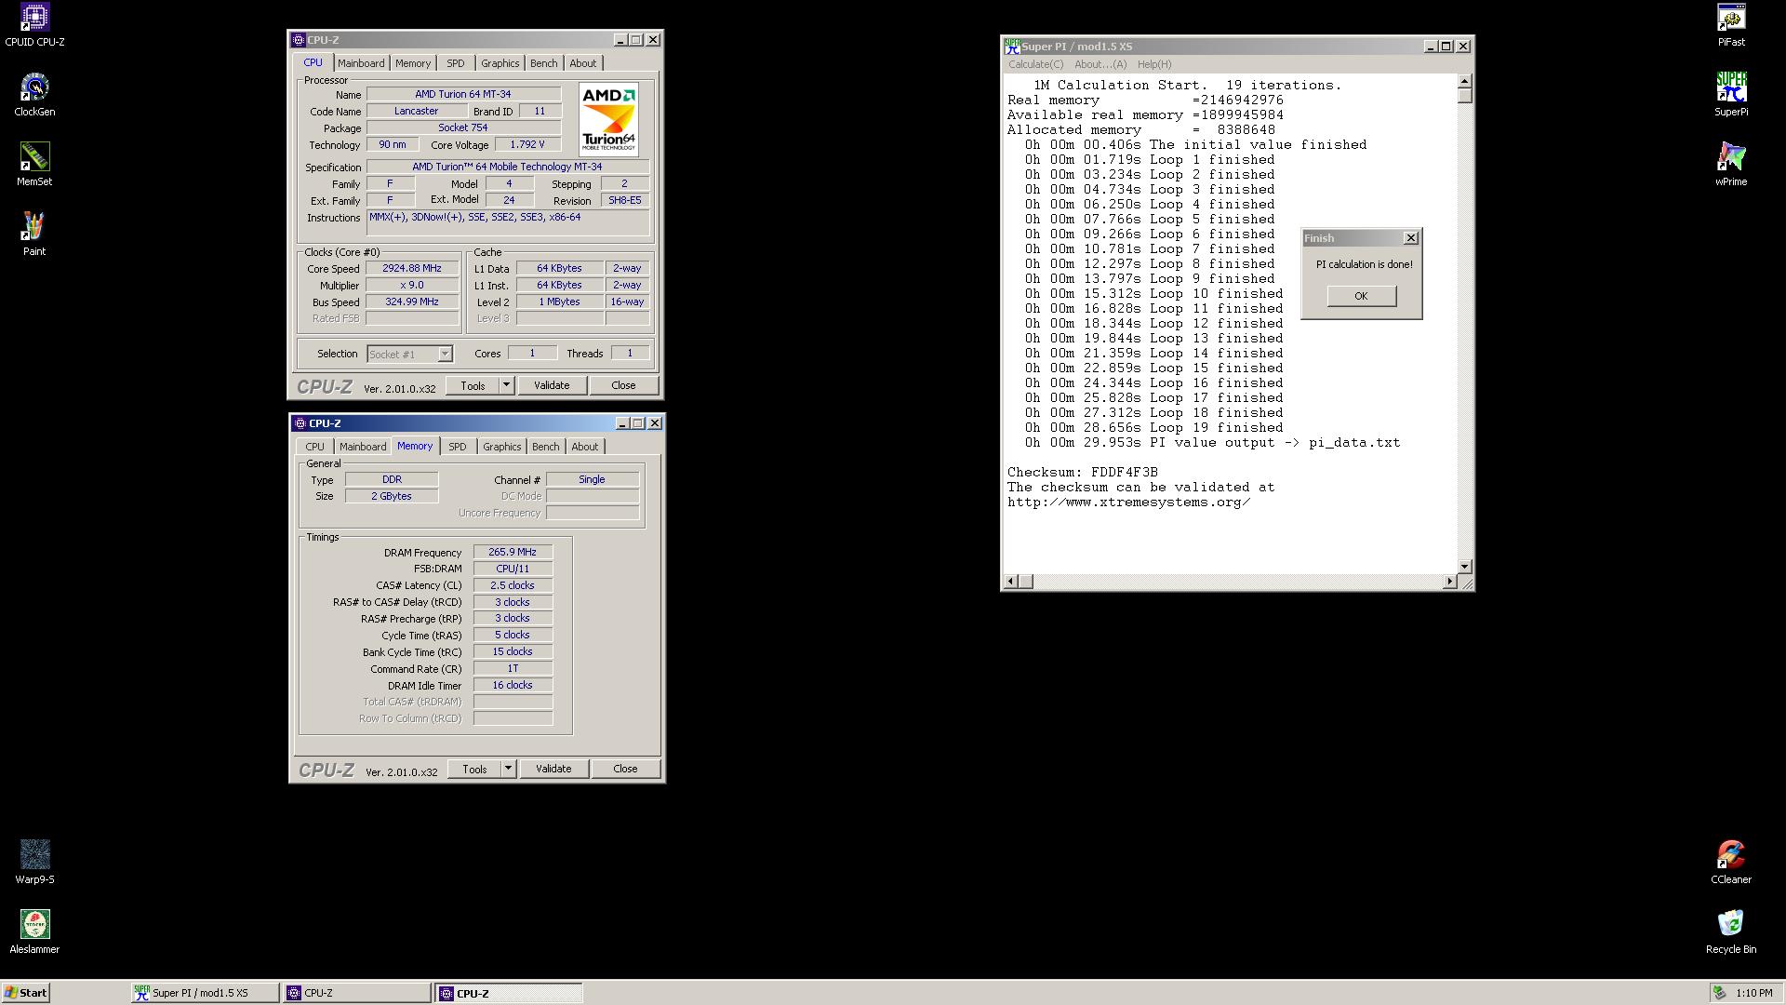This screenshot has width=1786, height=1005.
Task: Click OK in the Finish dialog
Action: coord(1361,296)
